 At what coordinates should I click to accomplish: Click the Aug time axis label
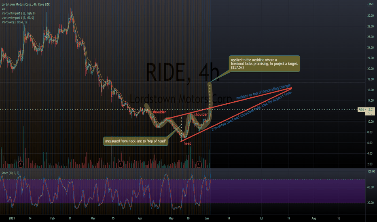click(x=313, y=218)
